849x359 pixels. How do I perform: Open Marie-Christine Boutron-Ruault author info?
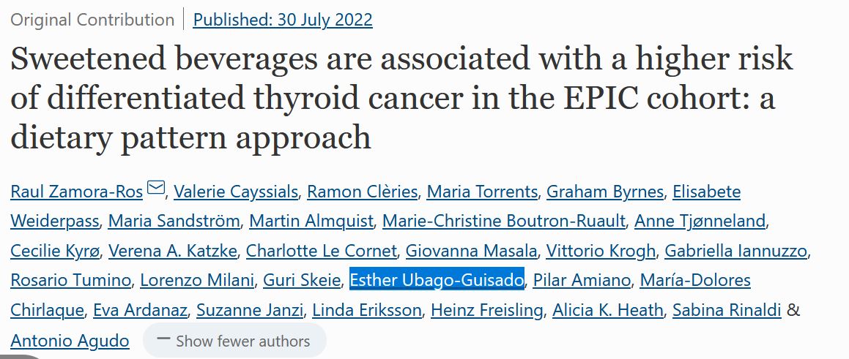click(x=504, y=221)
